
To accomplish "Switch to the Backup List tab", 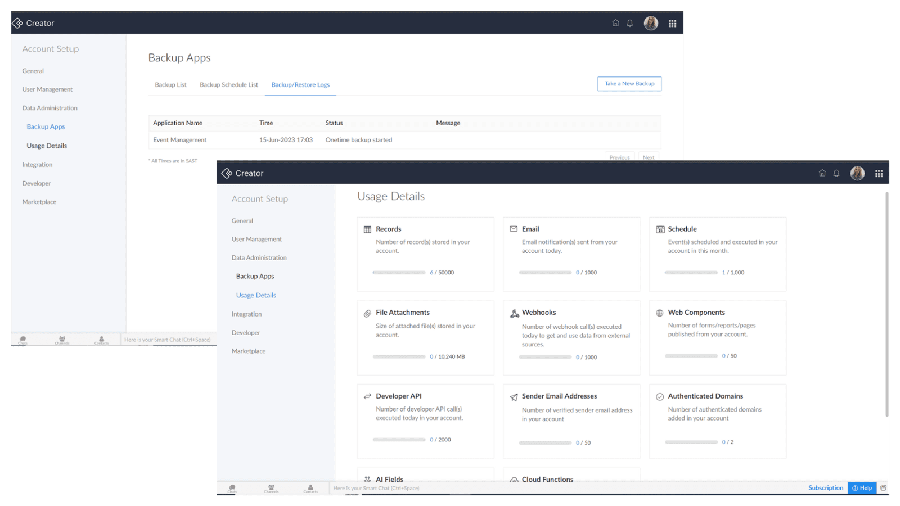I will (x=170, y=85).
